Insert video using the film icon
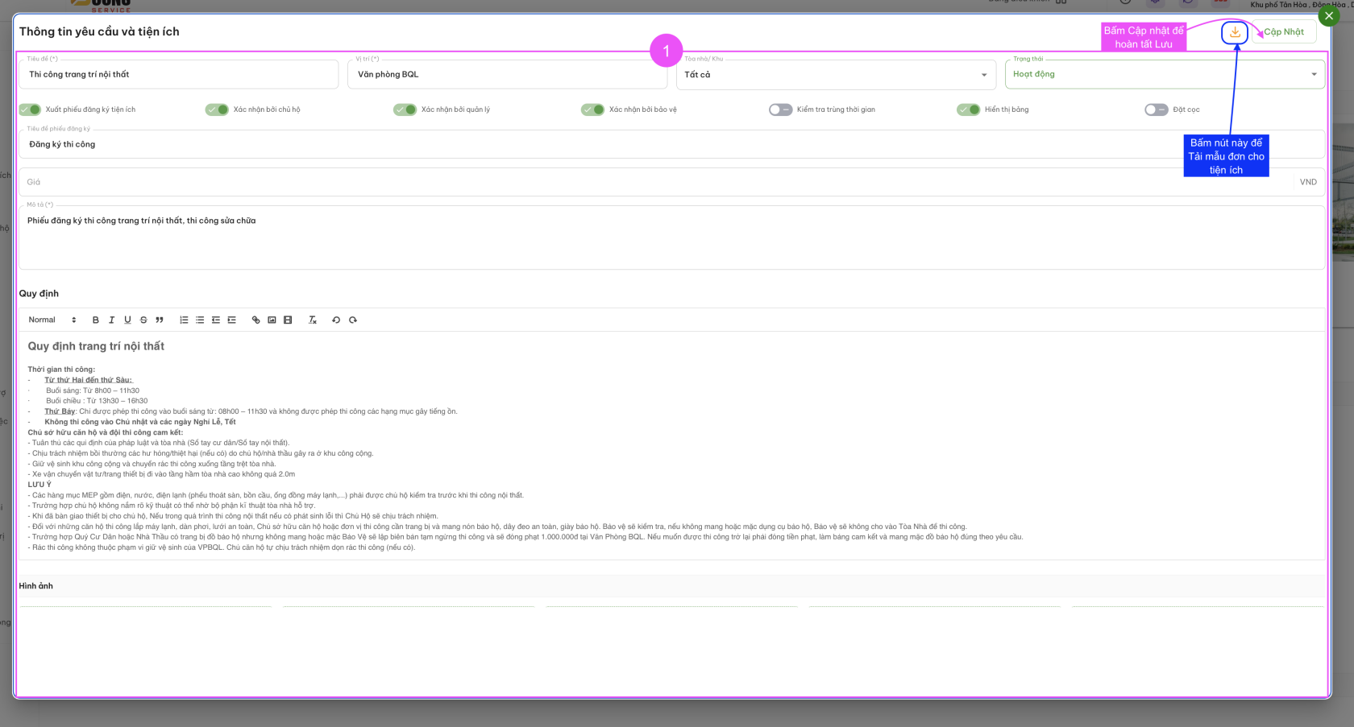The width and height of the screenshot is (1354, 727). 288,320
